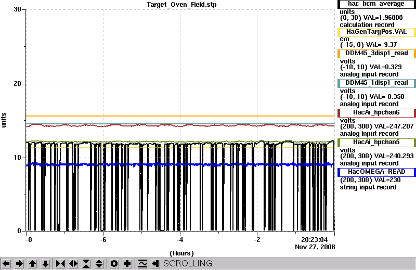Screen dimensions: 416x270
Task: Click the x-axis tick label -8
Action: click(x=29, y=240)
